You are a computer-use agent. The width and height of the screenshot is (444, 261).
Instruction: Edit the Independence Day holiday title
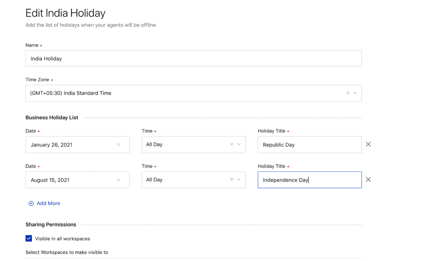[x=310, y=180]
